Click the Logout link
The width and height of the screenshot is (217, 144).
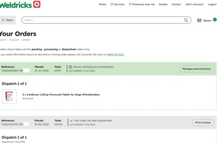(212, 5)
